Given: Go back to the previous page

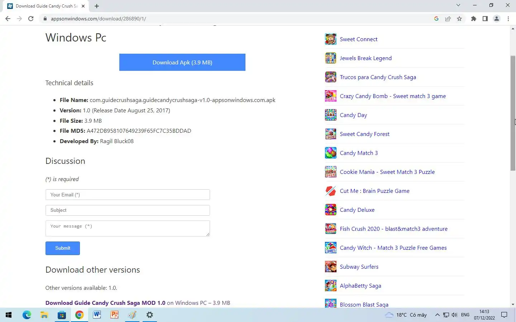Looking at the screenshot, I should coord(8,19).
